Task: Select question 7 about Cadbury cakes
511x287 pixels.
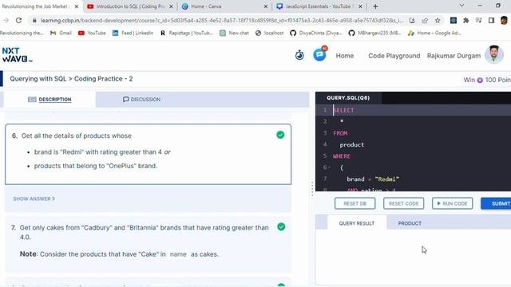Action: (x=148, y=244)
